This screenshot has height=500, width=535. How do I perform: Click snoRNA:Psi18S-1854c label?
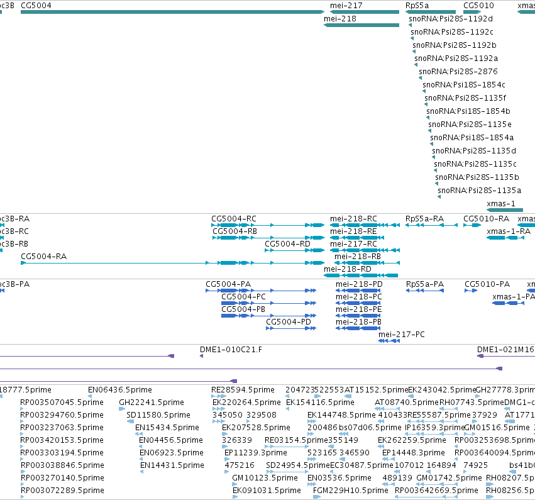[x=464, y=85]
